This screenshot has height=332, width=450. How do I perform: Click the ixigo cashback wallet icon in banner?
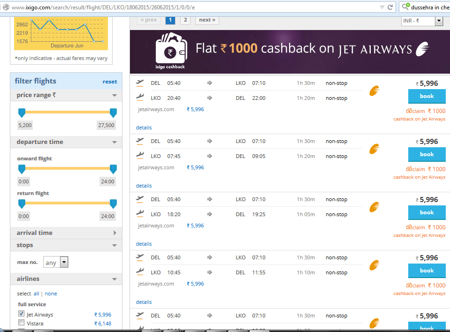(x=171, y=48)
